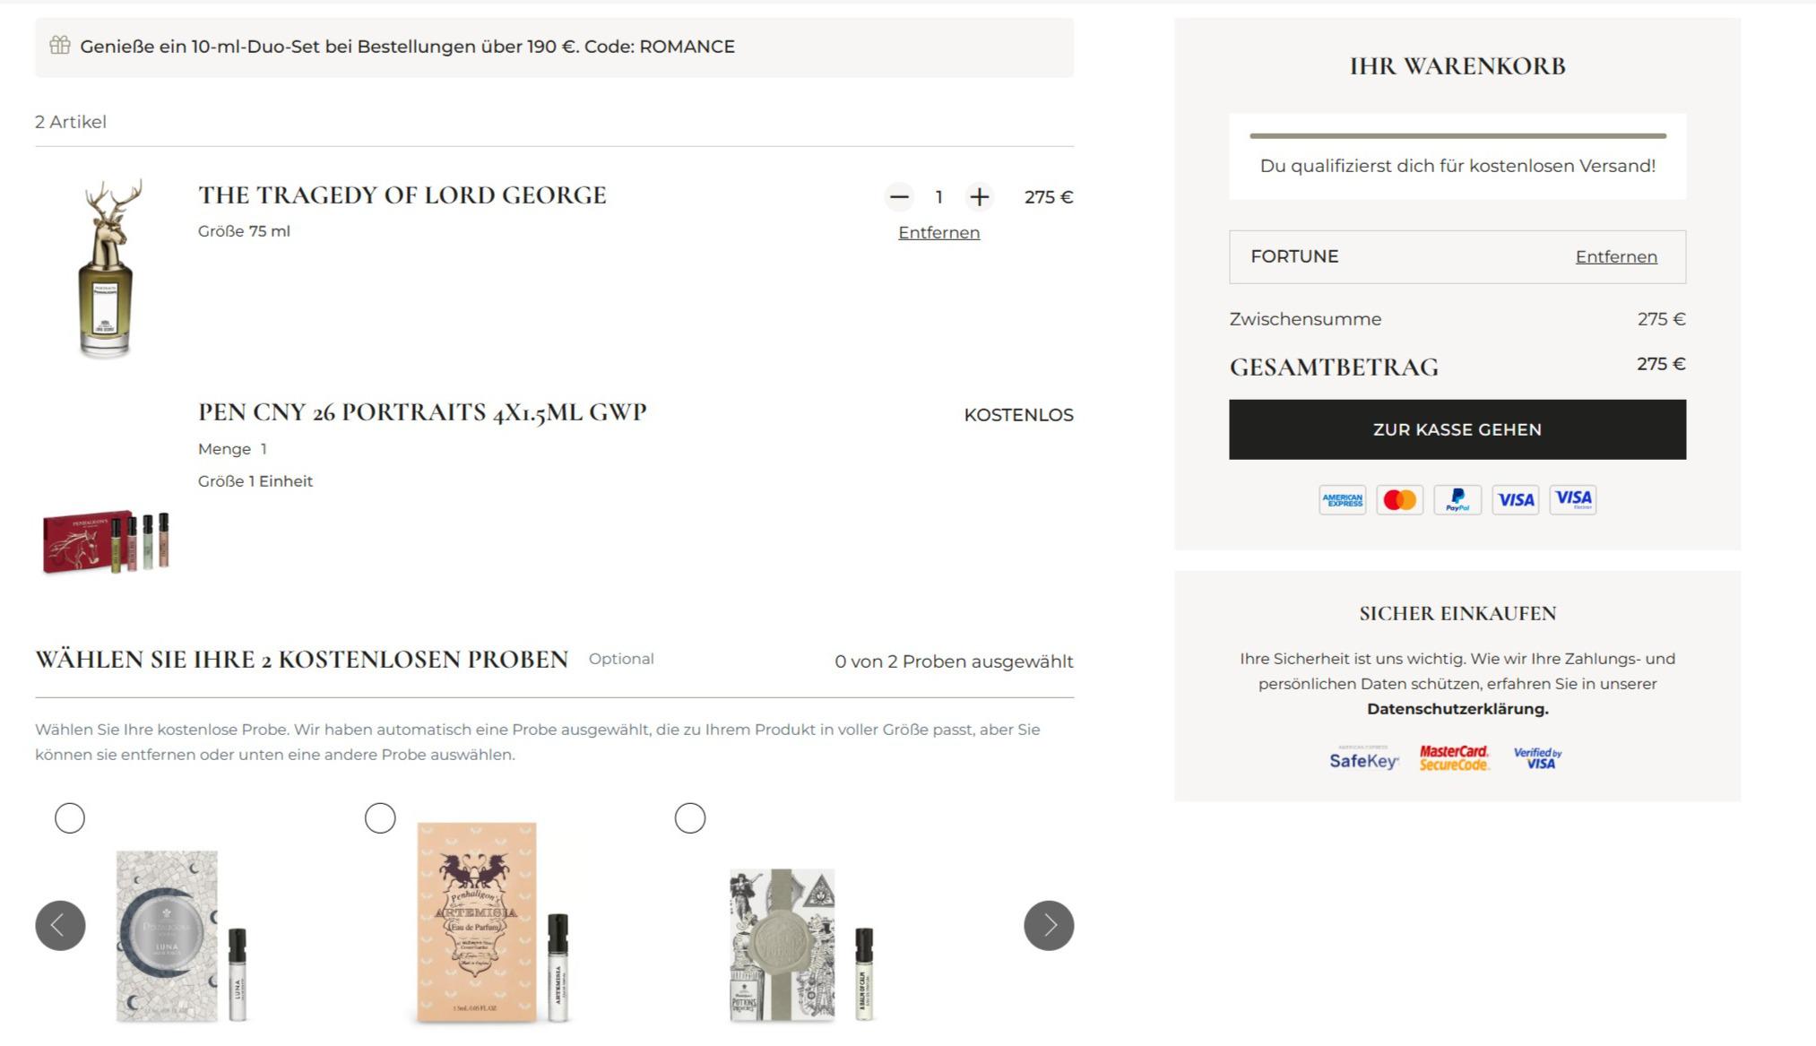Open the Datenschutzerklärung link

click(x=1457, y=709)
